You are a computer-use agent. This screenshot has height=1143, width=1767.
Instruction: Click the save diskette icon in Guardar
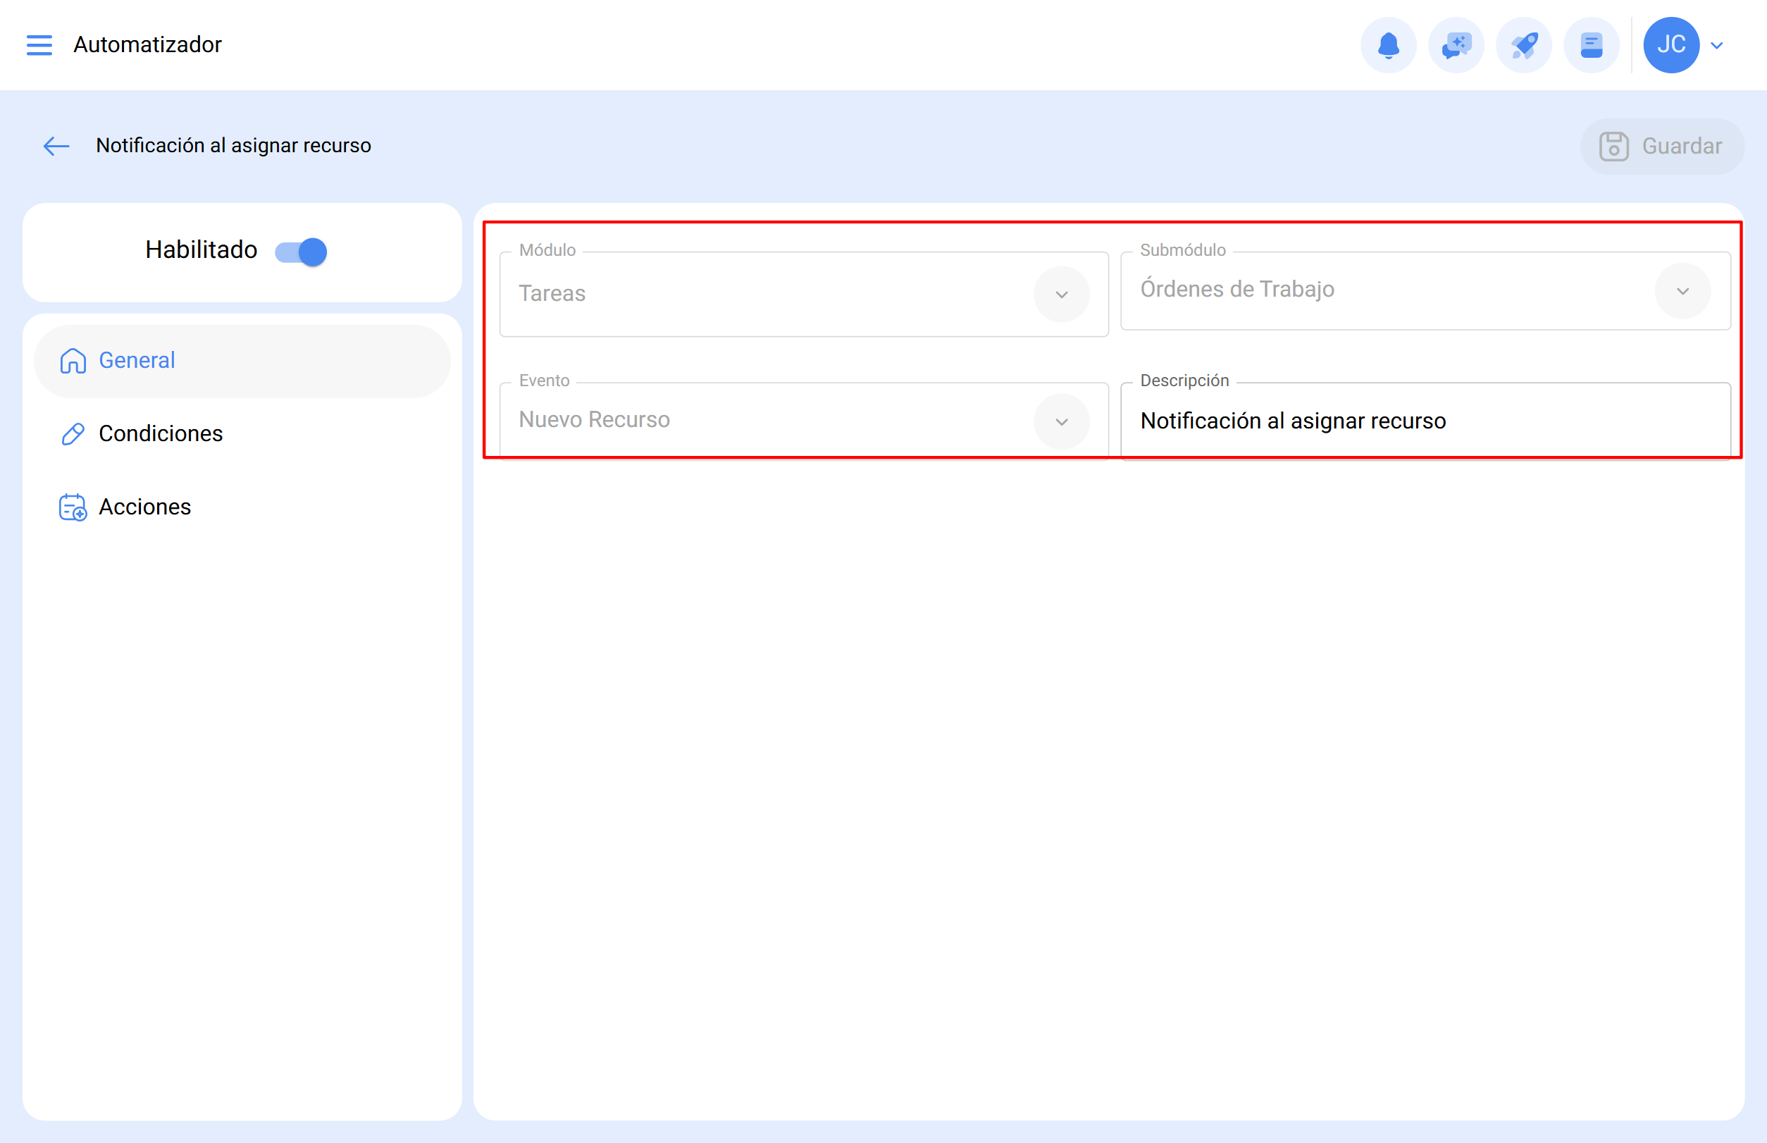[x=1616, y=146]
